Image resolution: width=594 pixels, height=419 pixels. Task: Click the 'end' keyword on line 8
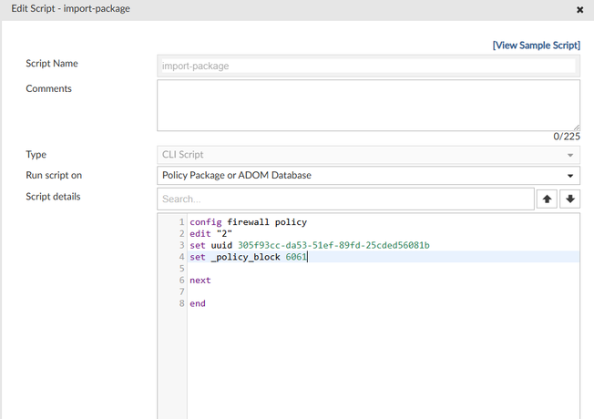click(x=198, y=303)
